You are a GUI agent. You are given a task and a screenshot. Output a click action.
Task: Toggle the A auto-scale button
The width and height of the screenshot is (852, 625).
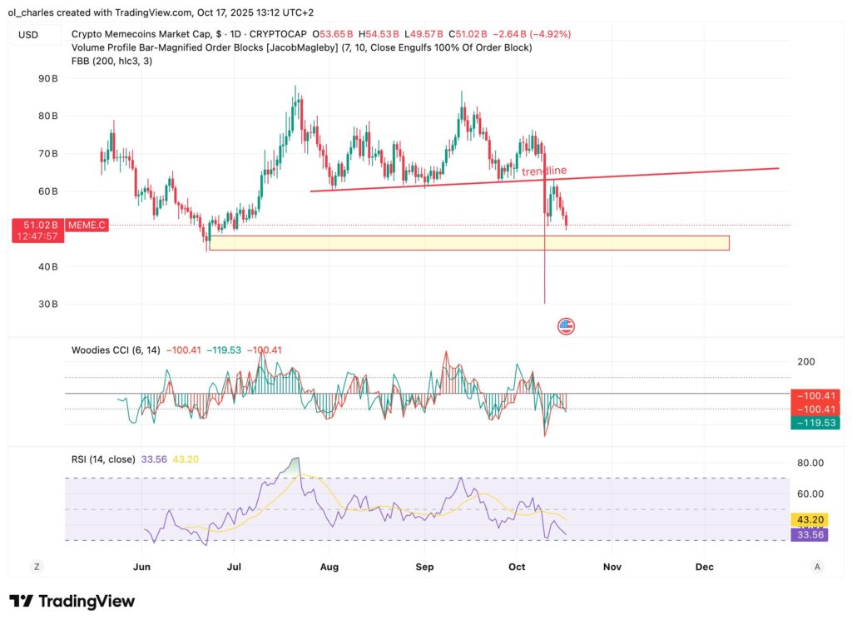(817, 567)
